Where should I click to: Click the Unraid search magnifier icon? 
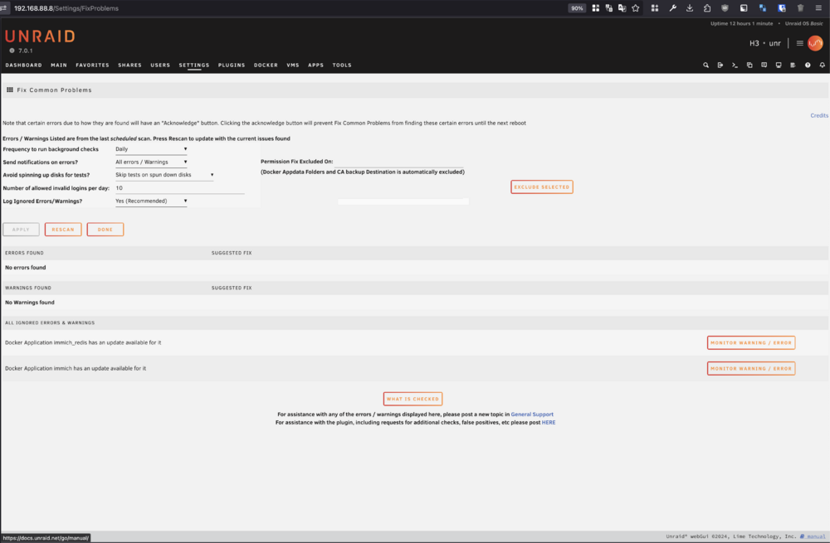[705, 65]
